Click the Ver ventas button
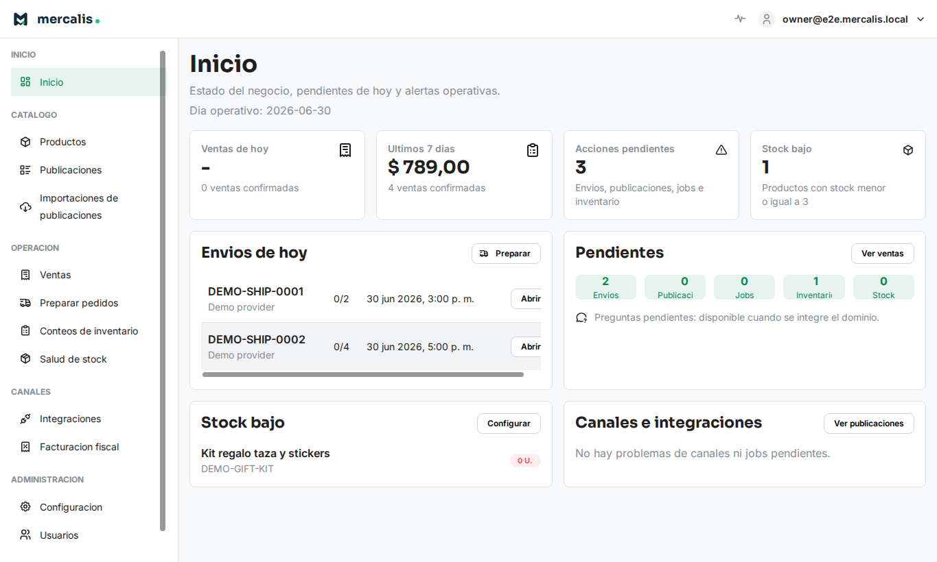937x562 pixels. pyautogui.click(x=882, y=254)
